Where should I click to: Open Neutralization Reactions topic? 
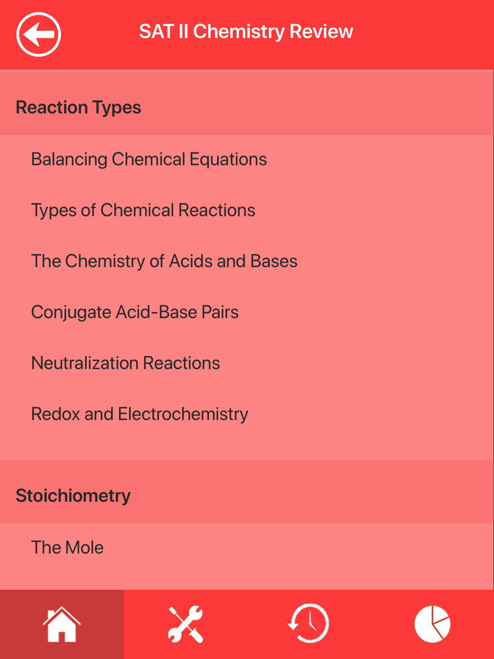pyautogui.click(x=247, y=363)
